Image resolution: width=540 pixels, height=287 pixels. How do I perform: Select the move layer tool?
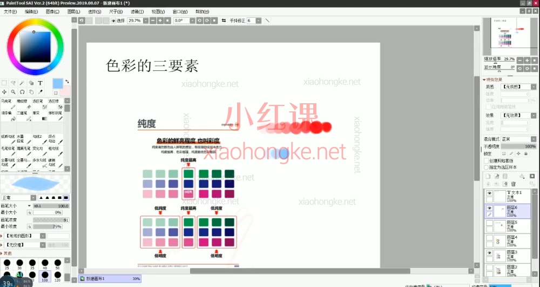[x=4, y=92]
